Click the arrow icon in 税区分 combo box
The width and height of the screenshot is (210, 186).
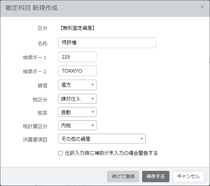coord(92,99)
